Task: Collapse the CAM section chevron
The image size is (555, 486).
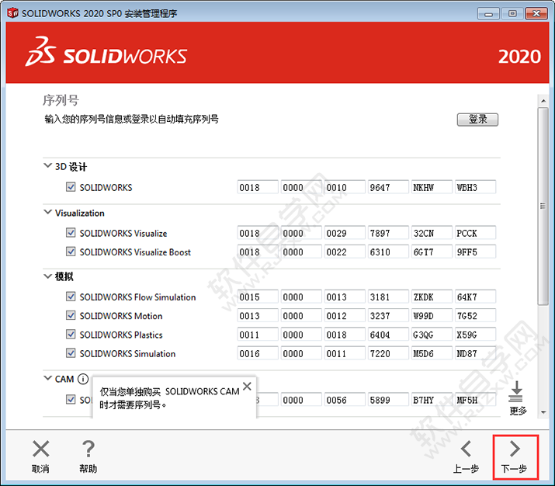Action: (x=47, y=379)
